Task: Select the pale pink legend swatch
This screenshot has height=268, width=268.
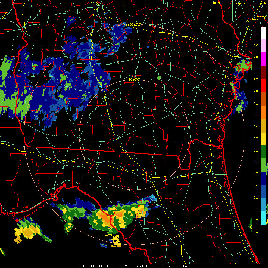Action: click(x=263, y=46)
